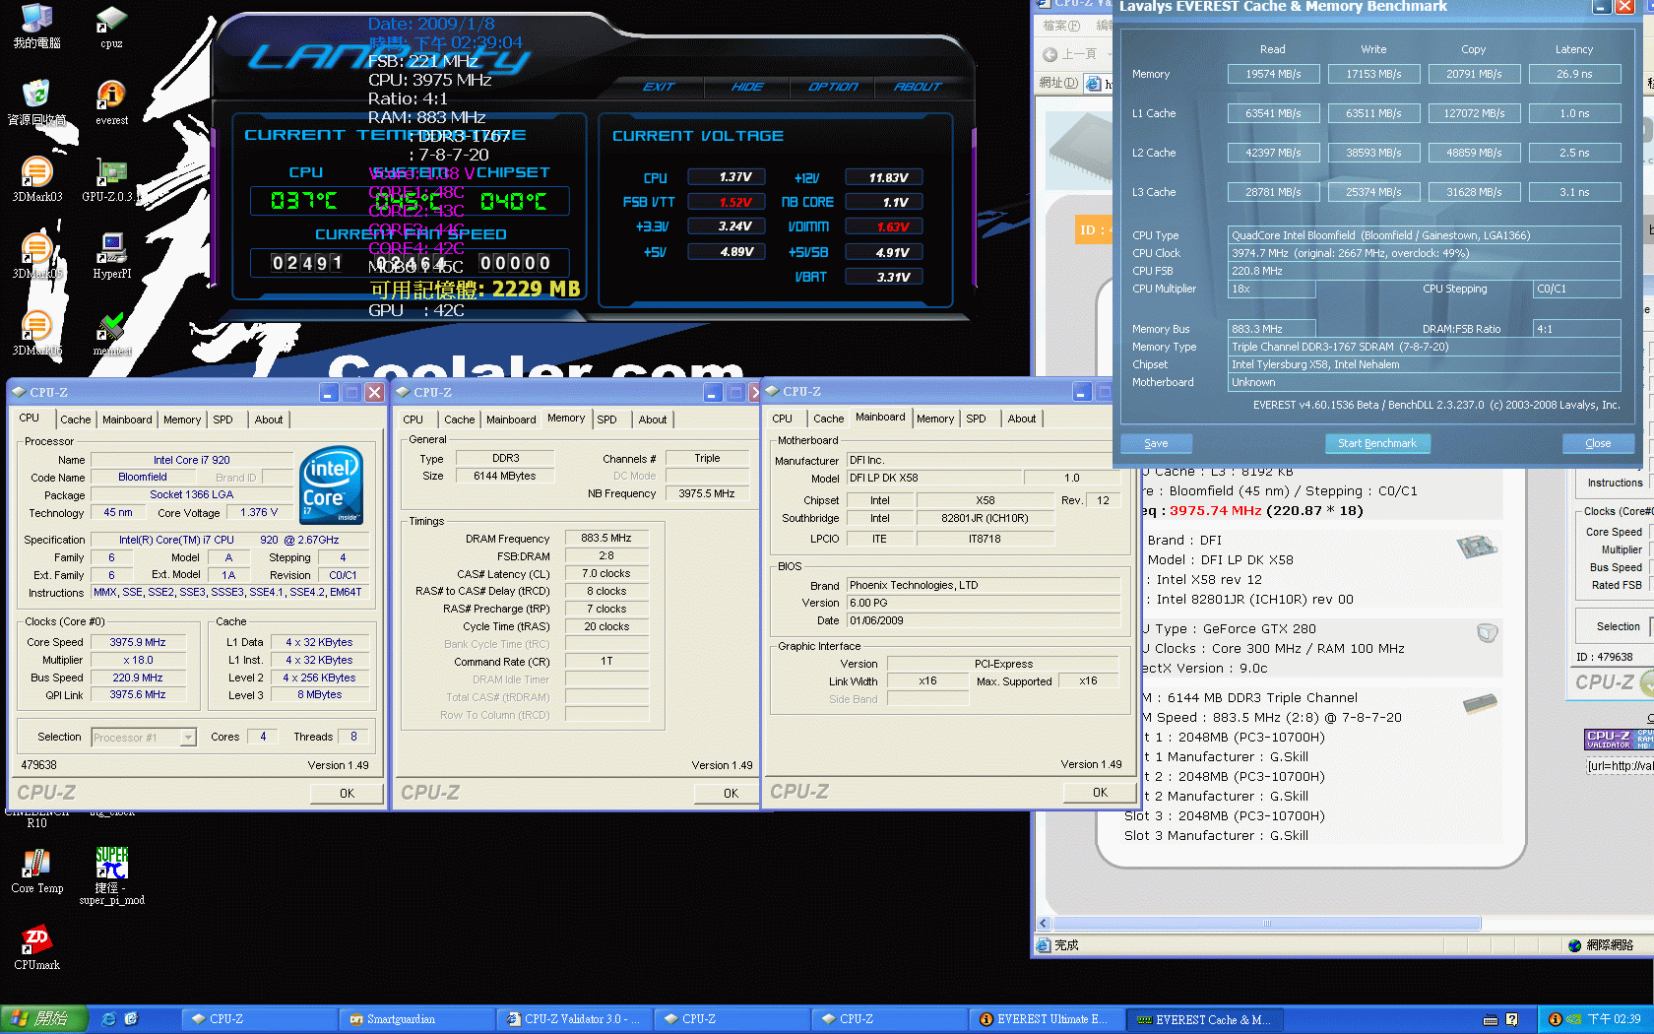The width and height of the screenshot is (1654, 1034).
Task: Click HIDE in the LanParty monitor
Action: pos(746,87)
